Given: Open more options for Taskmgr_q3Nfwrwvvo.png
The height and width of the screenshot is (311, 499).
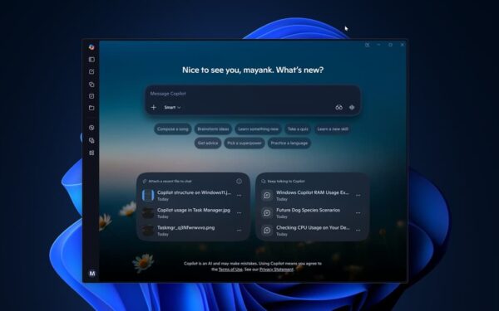Looking at the screenshot, I should pyautogui.click(x=239, y=231).
